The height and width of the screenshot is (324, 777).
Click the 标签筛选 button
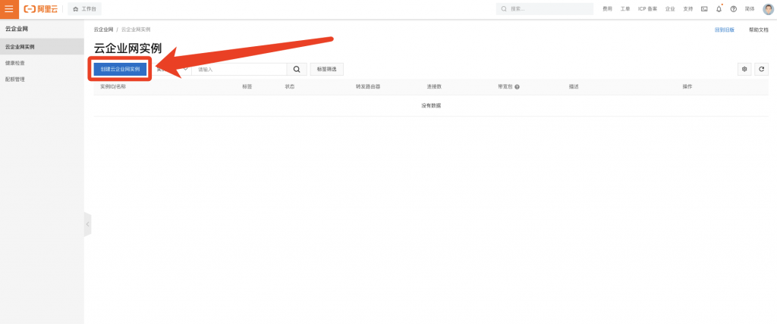pos(326,69)
